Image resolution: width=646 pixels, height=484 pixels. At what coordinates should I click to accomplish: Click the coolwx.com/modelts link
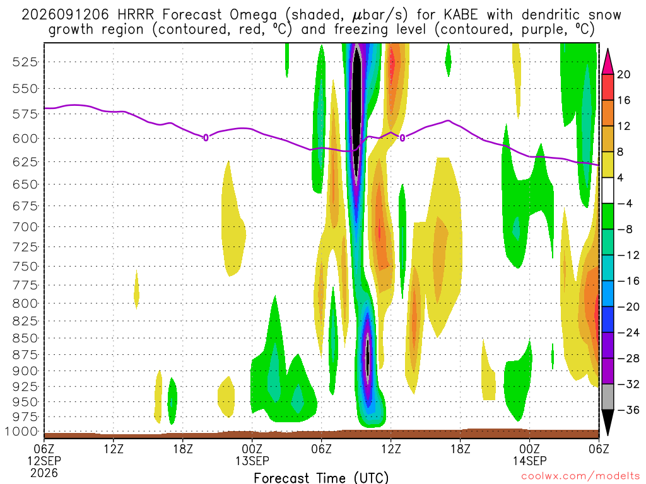[x=580, y=476]
